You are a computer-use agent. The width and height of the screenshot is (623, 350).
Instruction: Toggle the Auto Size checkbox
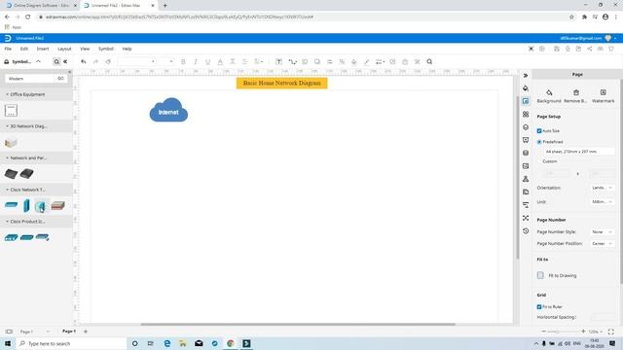(x=539, y=131)
